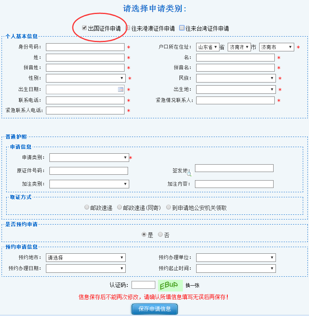Click the 保存申请信息 button
This screenshot has width=309, height=316.
point(154,309)
